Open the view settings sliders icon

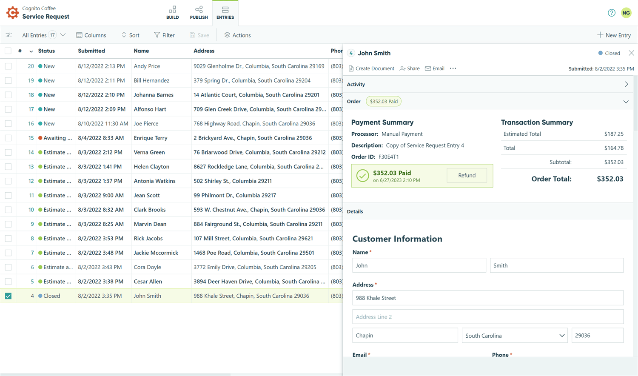coord(9,35)
